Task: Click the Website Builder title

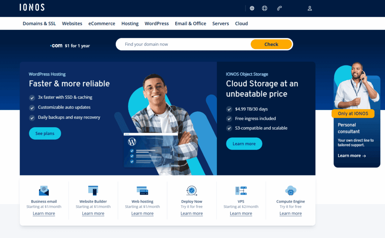Action: [x=93, y=201]
